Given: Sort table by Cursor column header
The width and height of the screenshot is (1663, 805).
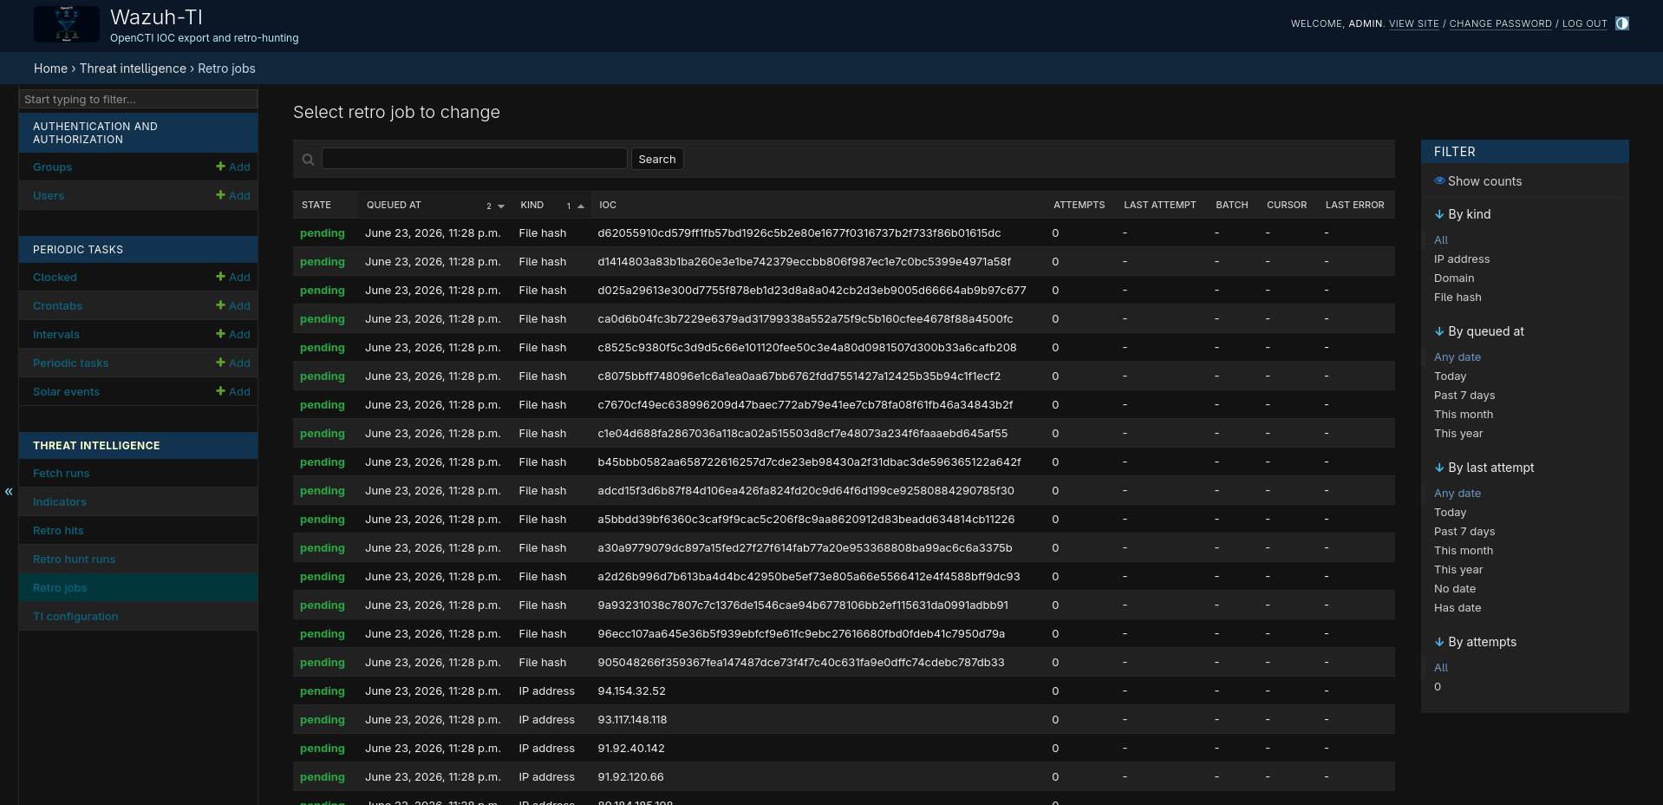Looking at the screenshot, I should 1287,205.
